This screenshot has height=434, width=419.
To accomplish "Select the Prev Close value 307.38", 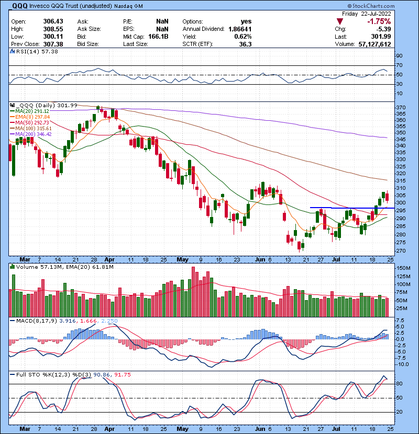I will click(53, 44).
